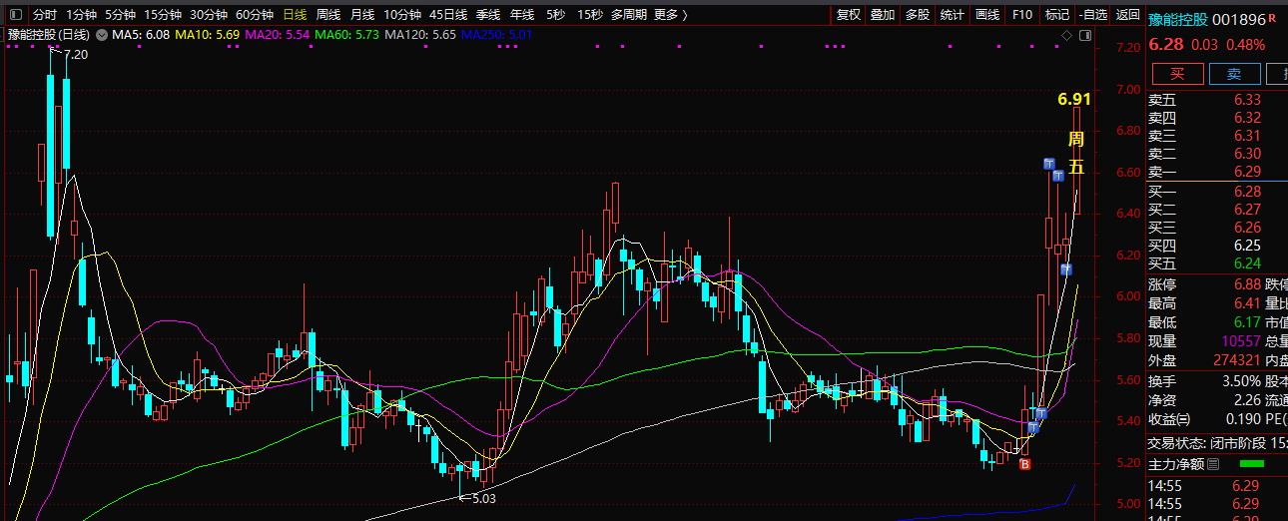1288x521 pixels.
Task: Switch to 周线 weekly chart
Action: click(x=328, y=15)
